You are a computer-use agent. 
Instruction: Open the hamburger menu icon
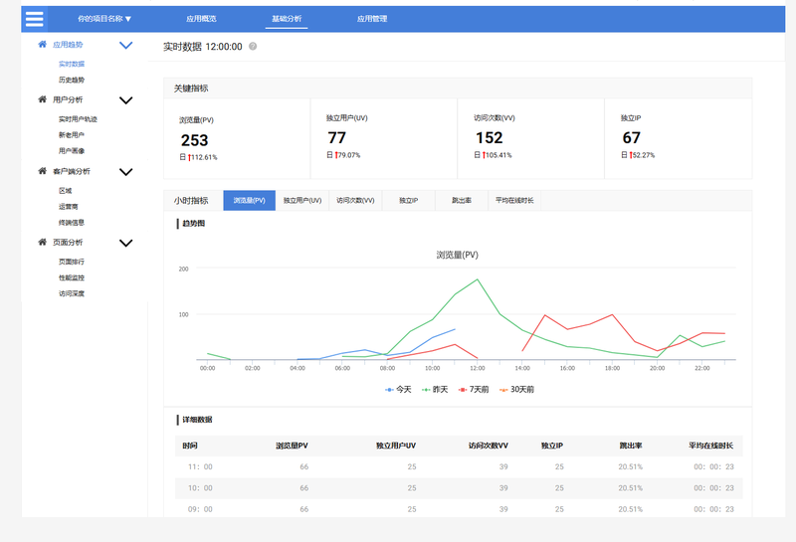pyautogui.click(x=35, y=19)
